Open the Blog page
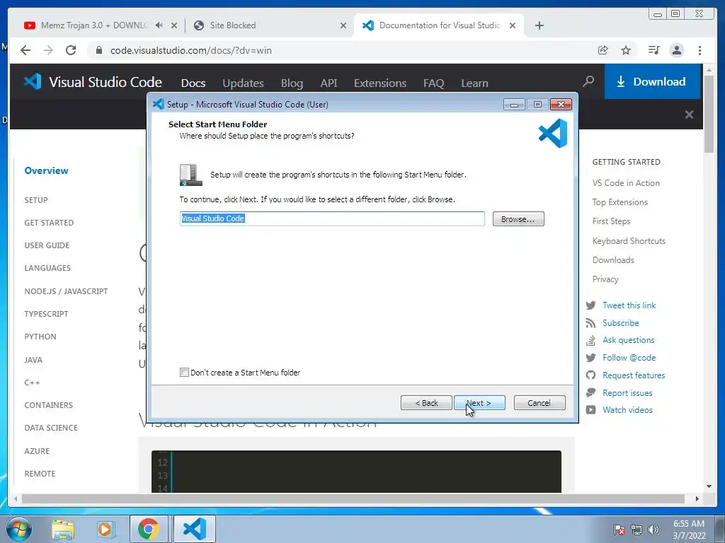Image resolution: width=725 pixels, height=543 pixels. click(x=292, y=83)
